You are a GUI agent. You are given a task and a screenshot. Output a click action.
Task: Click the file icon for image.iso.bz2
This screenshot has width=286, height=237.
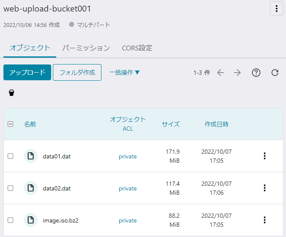click(31, 220)
